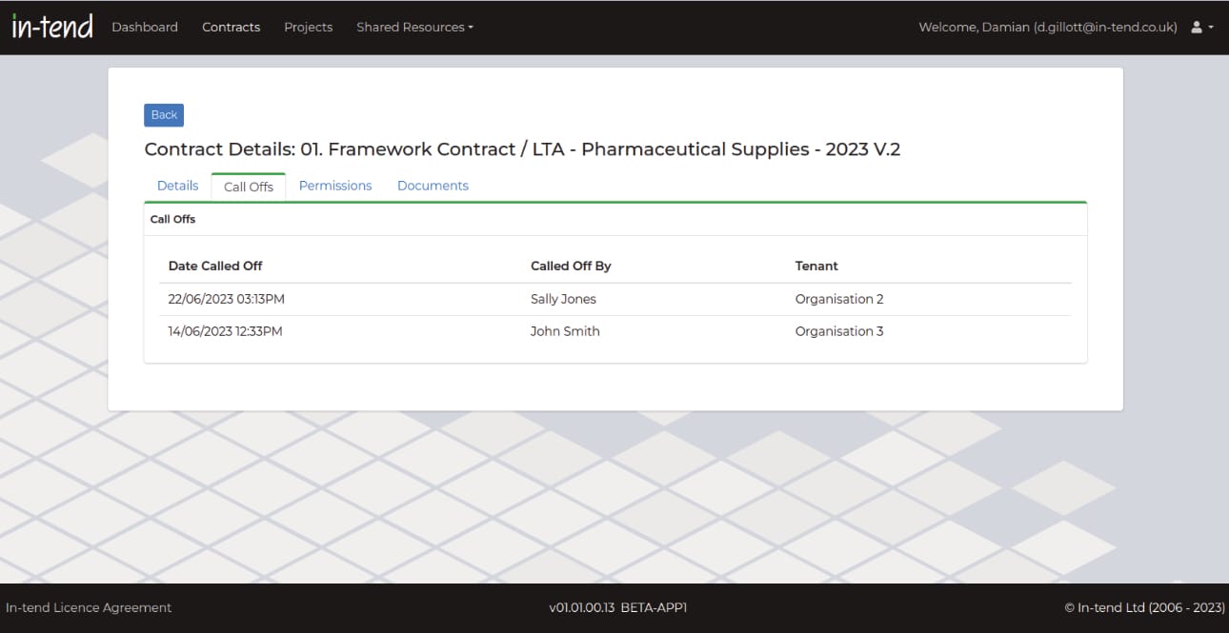Open the Permissions tab
Screen dimensions: 1229x633
tap(335, 186)
